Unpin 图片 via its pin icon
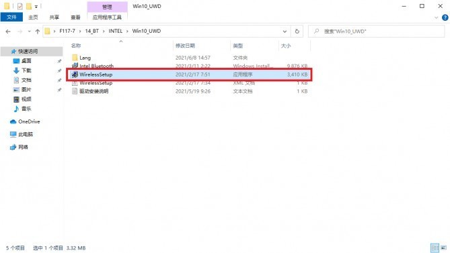Screen dimensions: 450x253 (59, 90)
